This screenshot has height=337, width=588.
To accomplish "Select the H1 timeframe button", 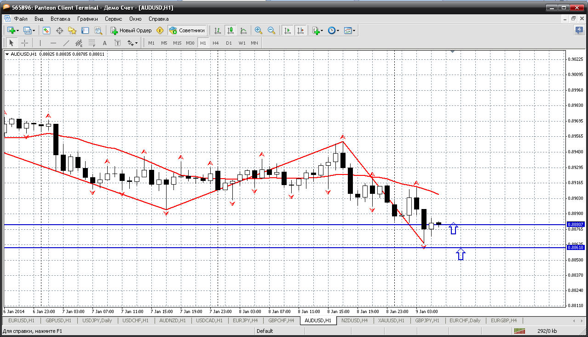I will click(x=203, y=43).
